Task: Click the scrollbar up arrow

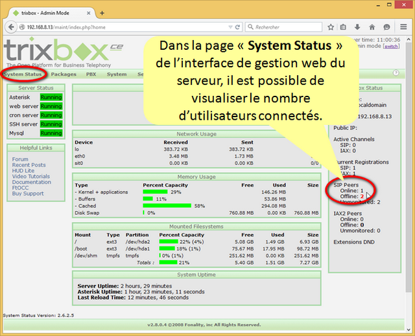Action: click(x=408, y=39)
